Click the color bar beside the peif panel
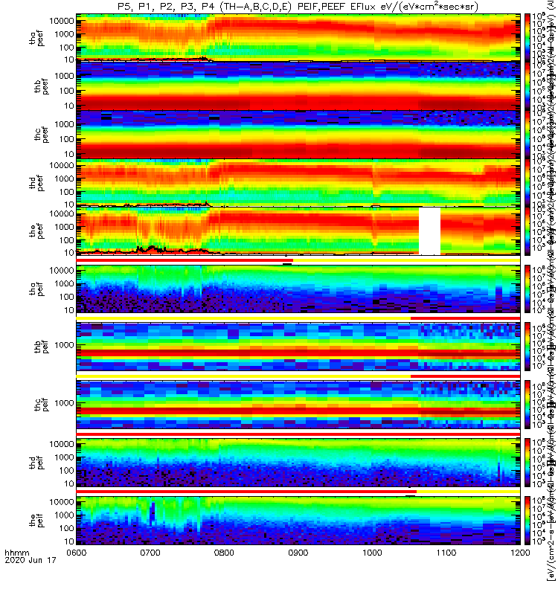Viewport: 558px width, 595px height. point(527,520)
